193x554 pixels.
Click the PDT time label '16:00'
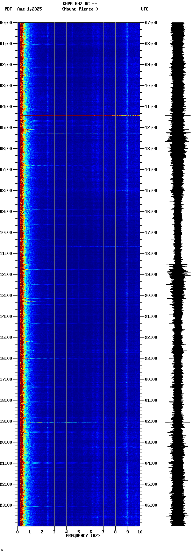(6, 358)
